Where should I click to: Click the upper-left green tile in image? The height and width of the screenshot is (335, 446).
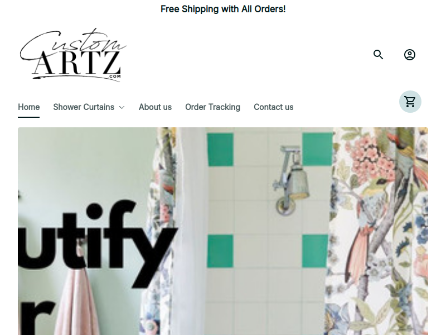(220, 150)
